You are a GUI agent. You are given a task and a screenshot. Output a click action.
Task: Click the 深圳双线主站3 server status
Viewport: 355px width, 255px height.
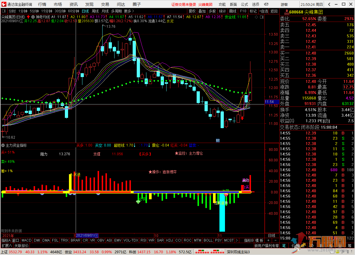pyautogui.click(x=238, y=252)
